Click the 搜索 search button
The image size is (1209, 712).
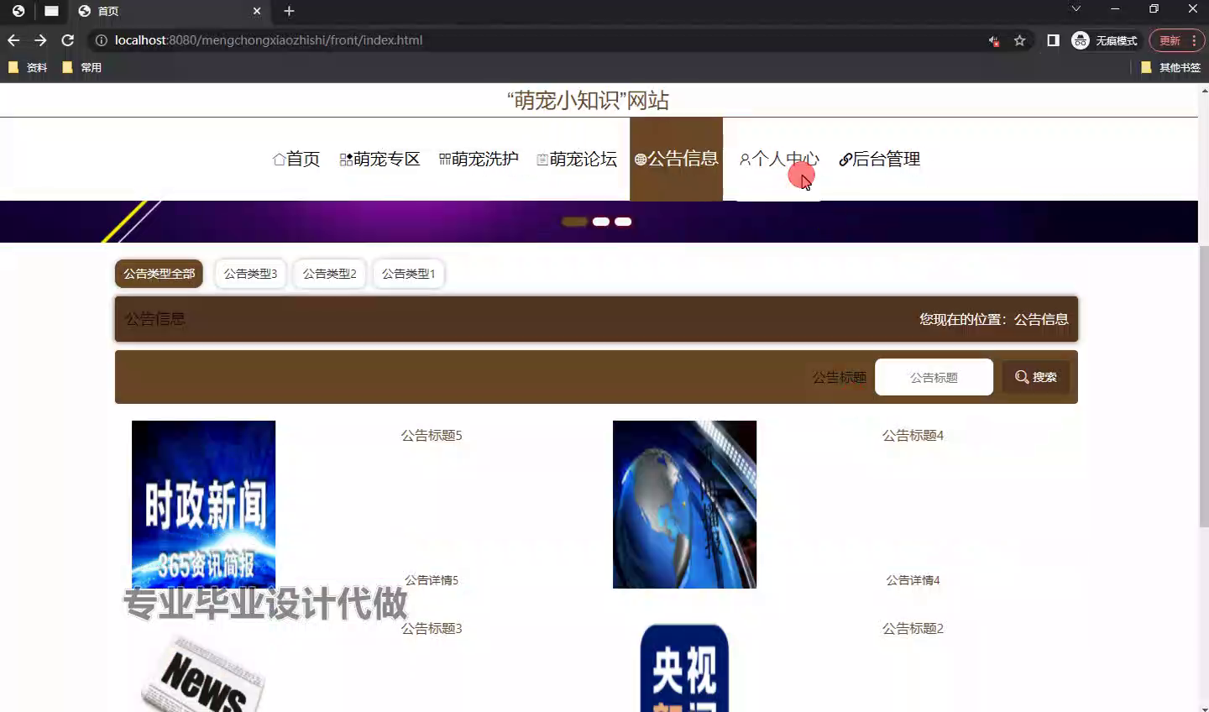(x=1036, y=377)
